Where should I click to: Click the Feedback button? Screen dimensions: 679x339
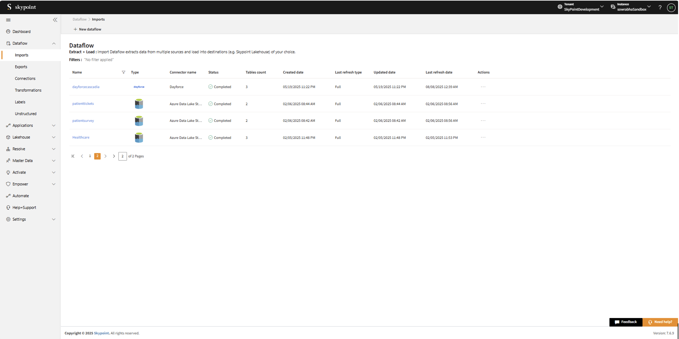pyautogui.click(x=626, y=322)
